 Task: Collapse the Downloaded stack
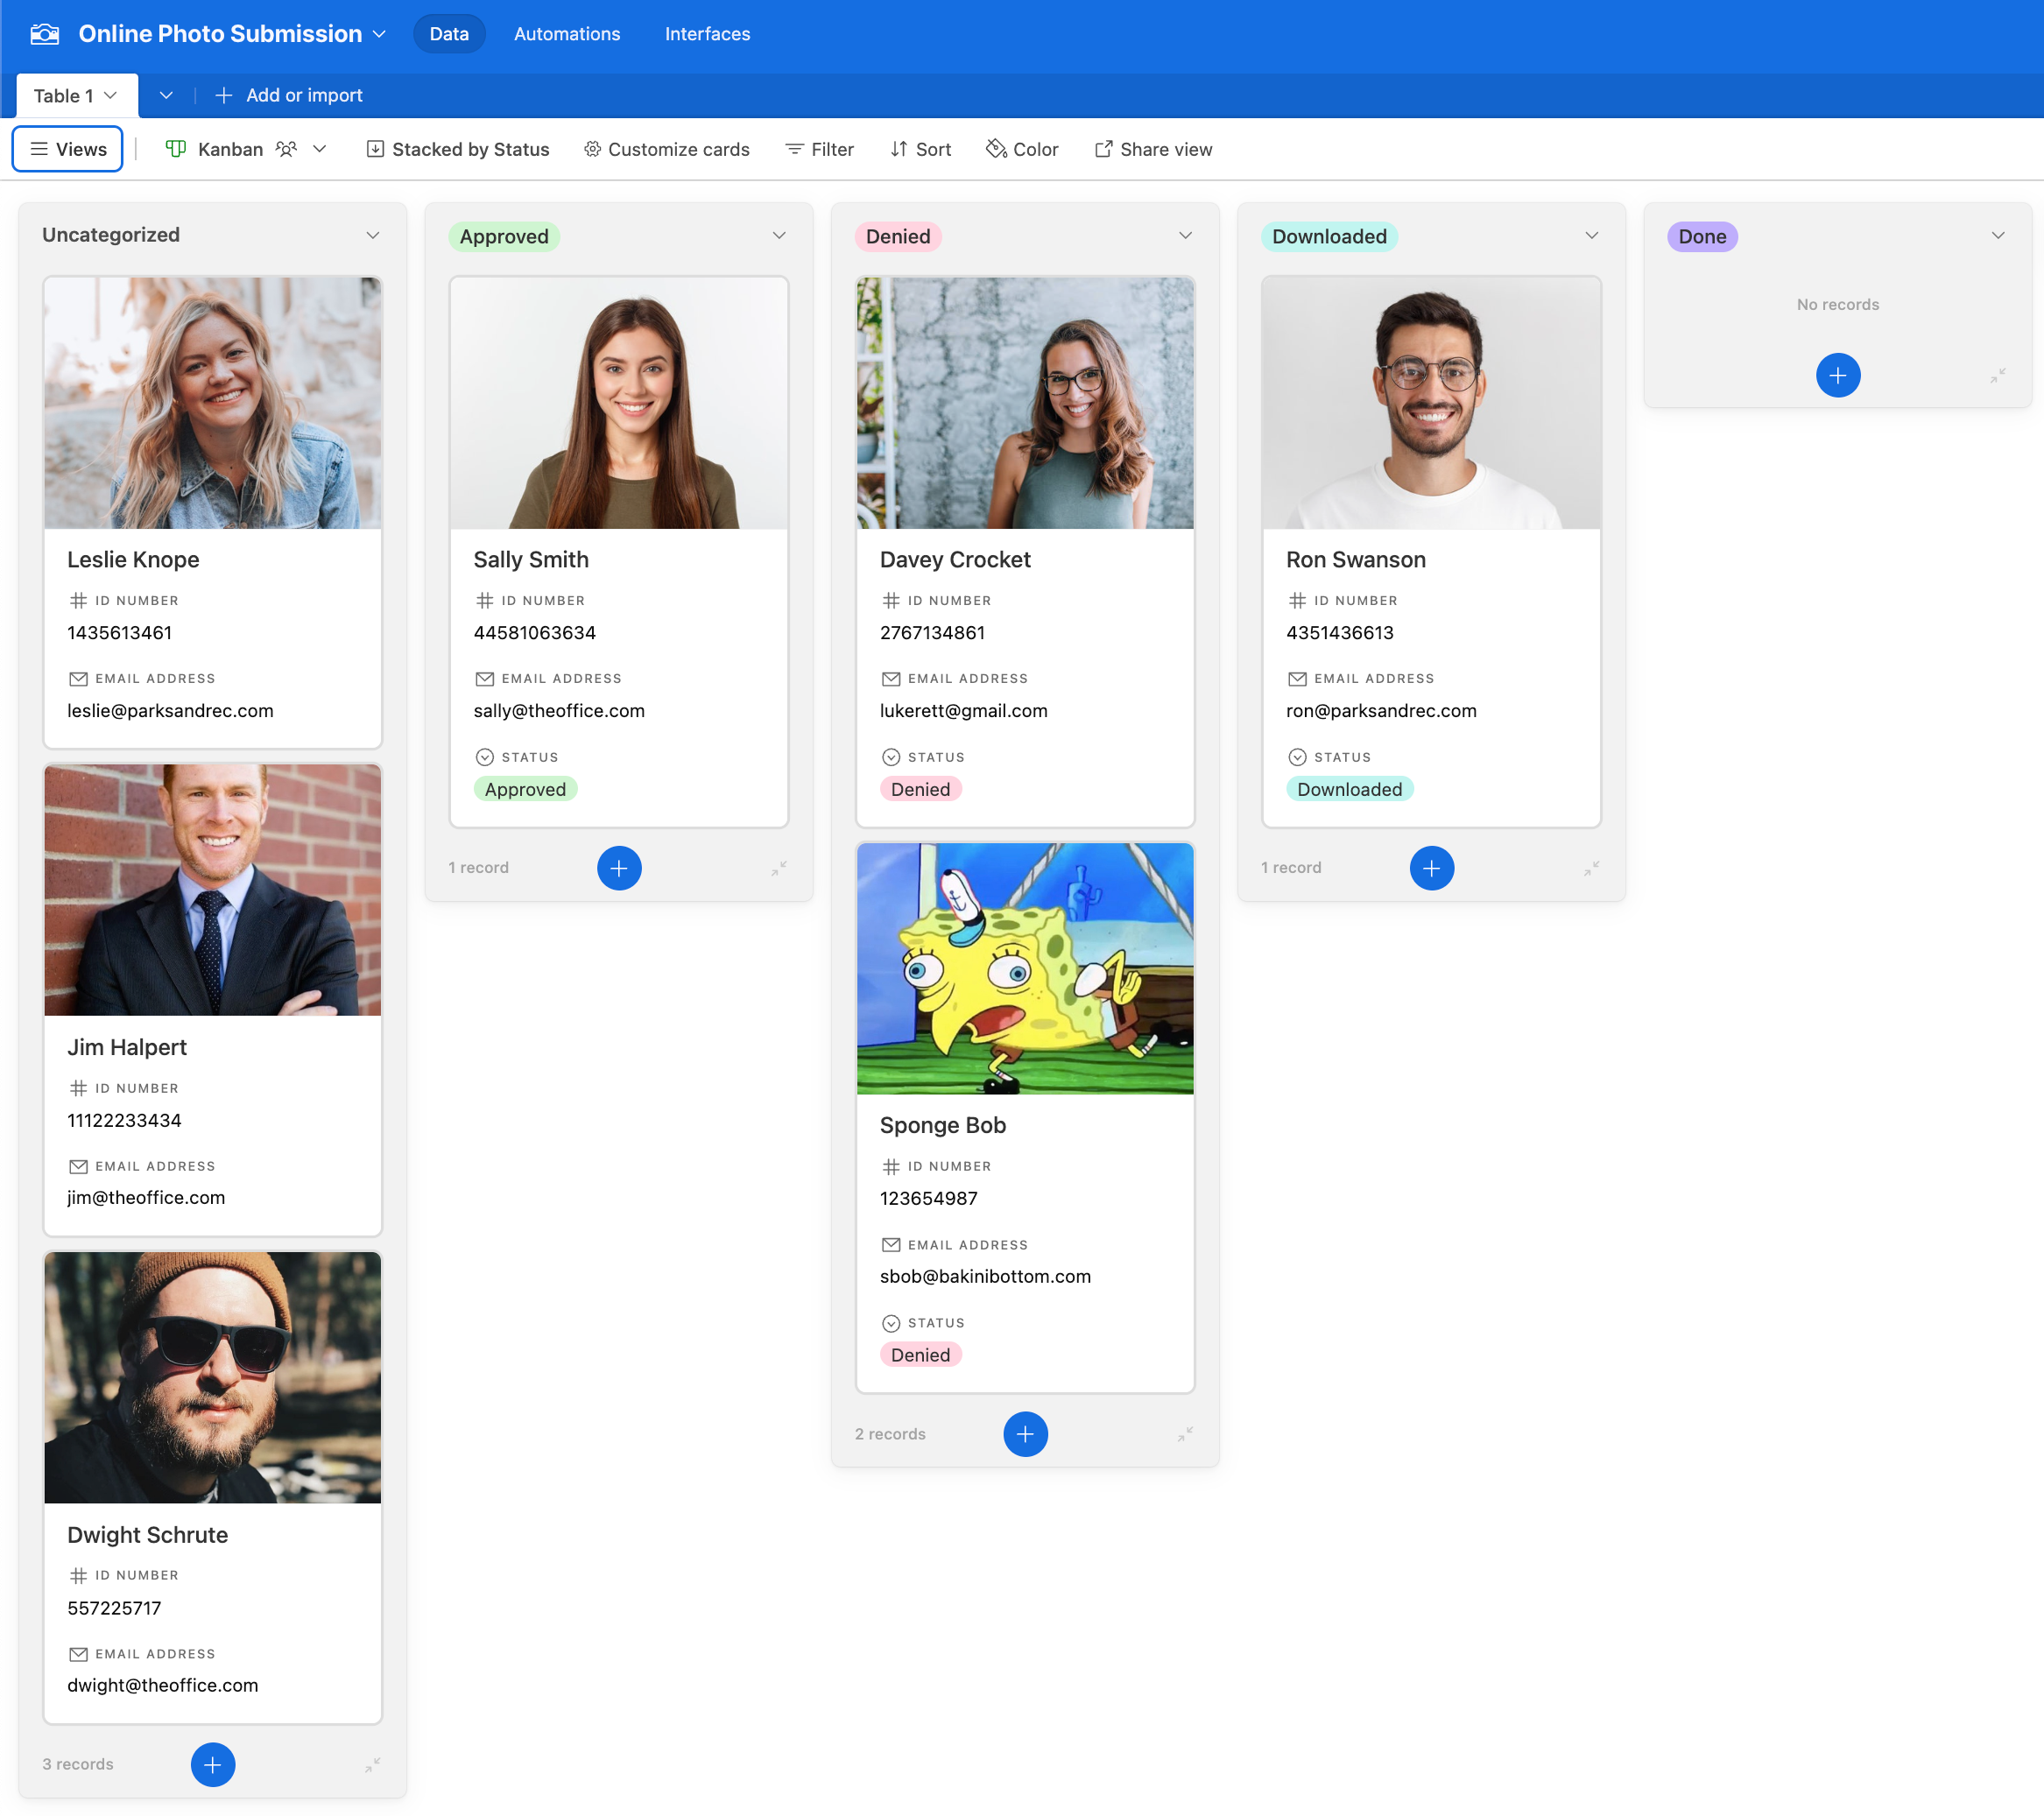click(1592, 868)
